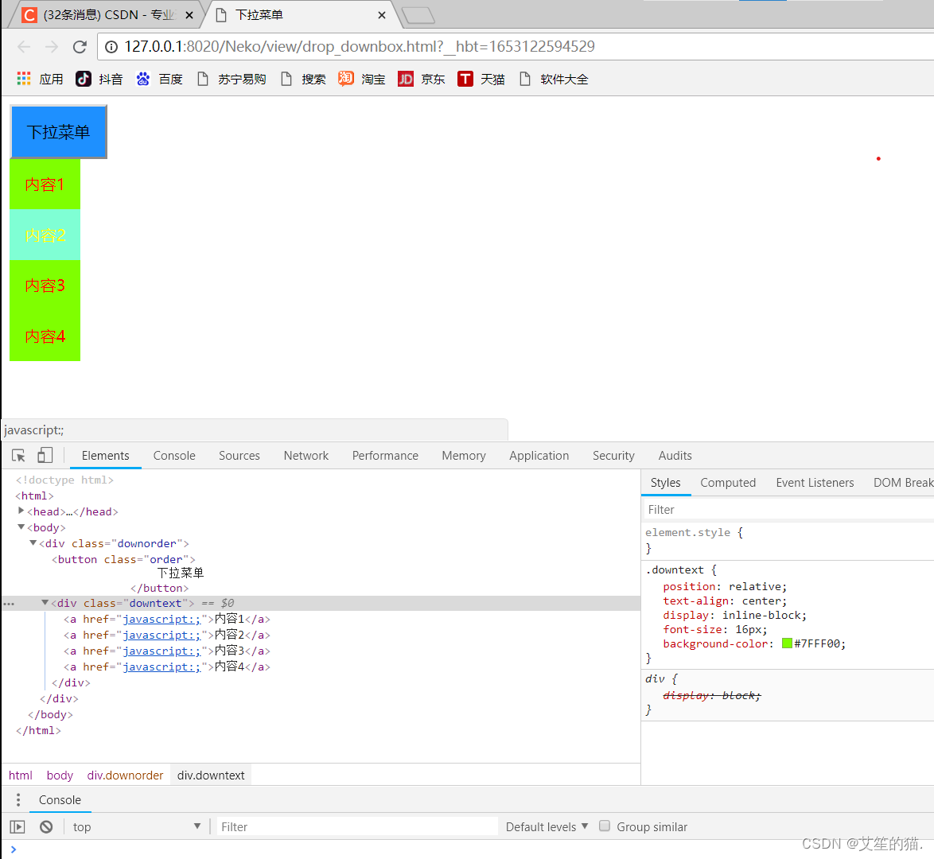Viewport: 934px width, 859px height.
Task: Toggle the console sidebar icon
Action: [x=18, y=827]
